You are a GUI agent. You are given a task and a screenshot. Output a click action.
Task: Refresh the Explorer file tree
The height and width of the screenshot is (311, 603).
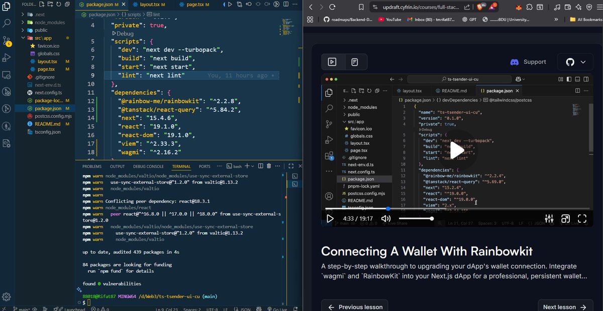click(58, 4)
